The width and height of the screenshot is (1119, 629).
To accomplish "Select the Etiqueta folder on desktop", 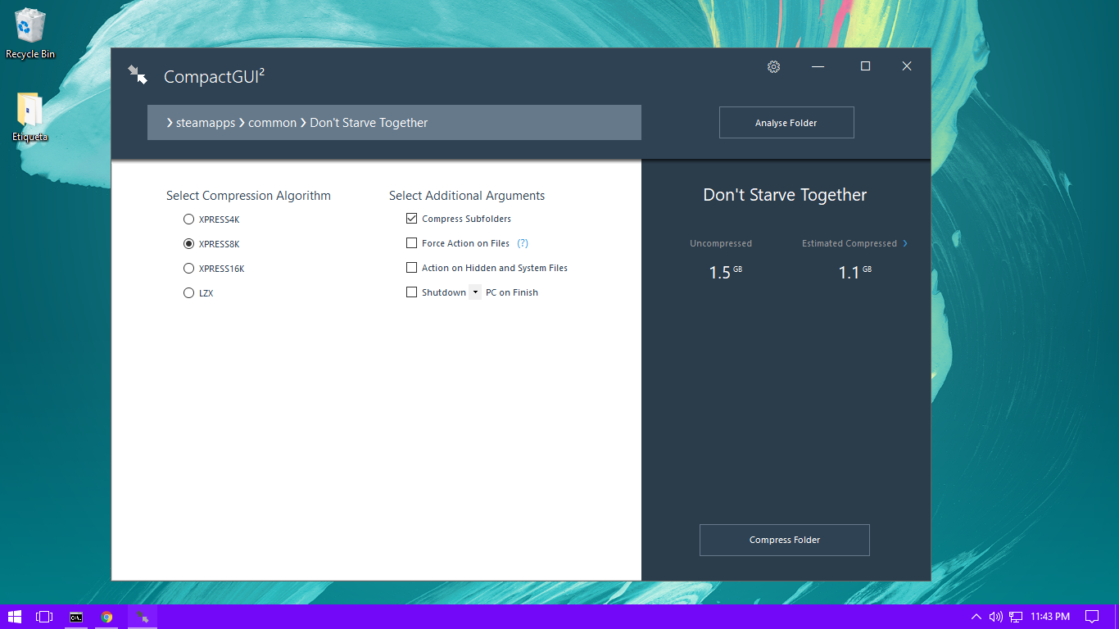I will click(30, 117).
